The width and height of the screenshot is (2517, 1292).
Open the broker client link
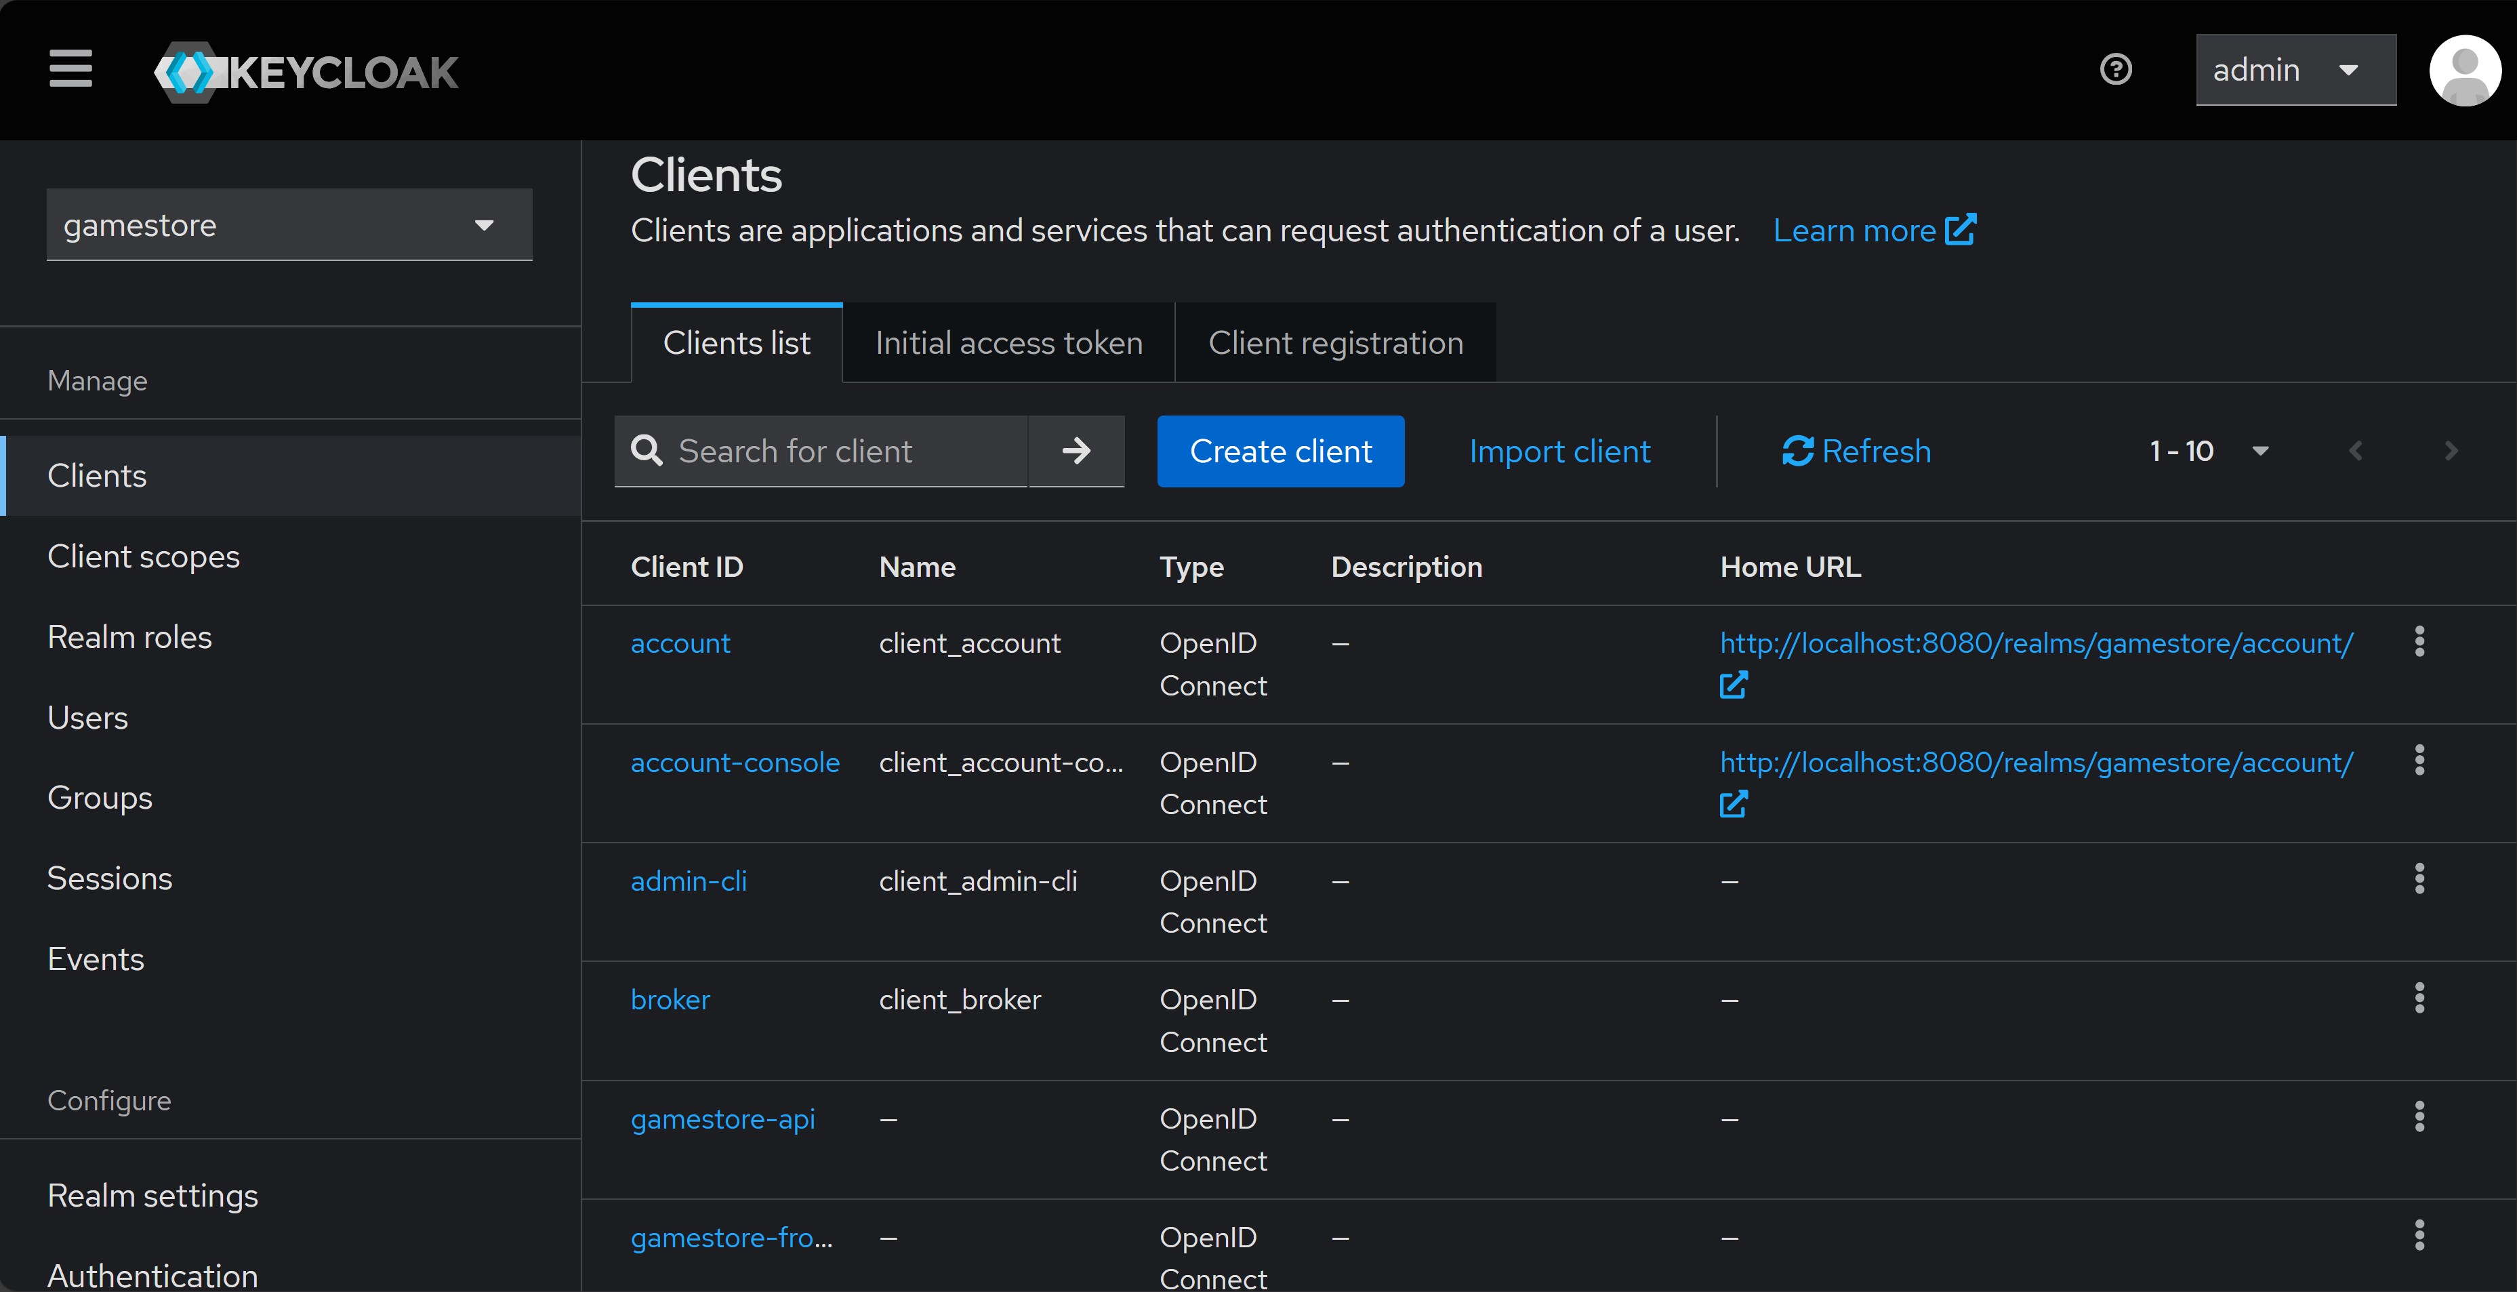click(670, 1000)
